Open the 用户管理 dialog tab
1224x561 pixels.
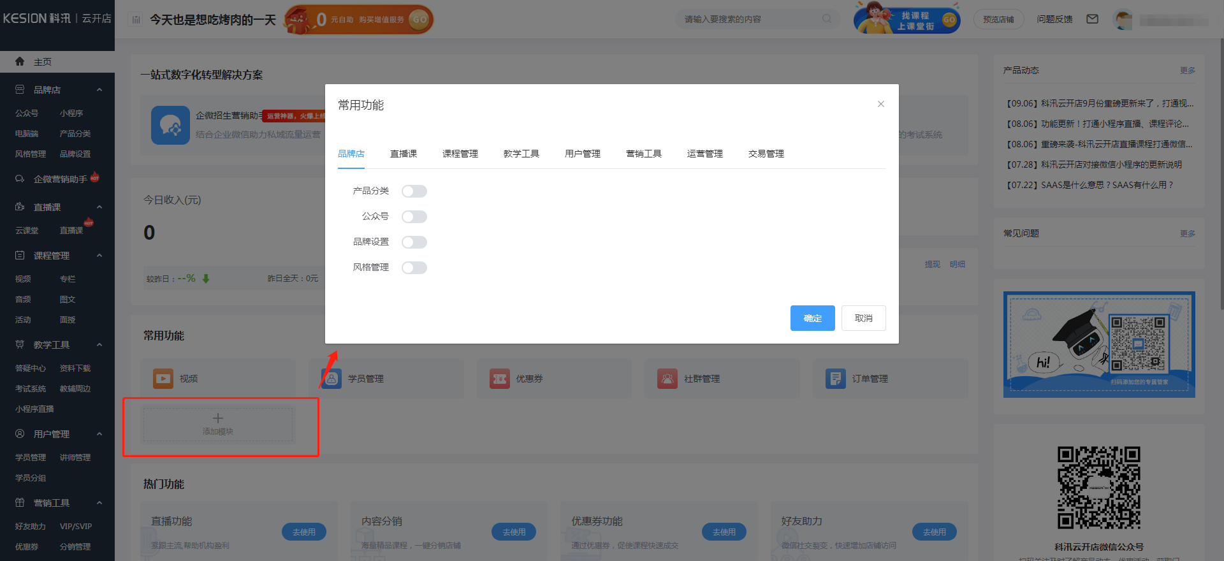(x=583, y=154)
